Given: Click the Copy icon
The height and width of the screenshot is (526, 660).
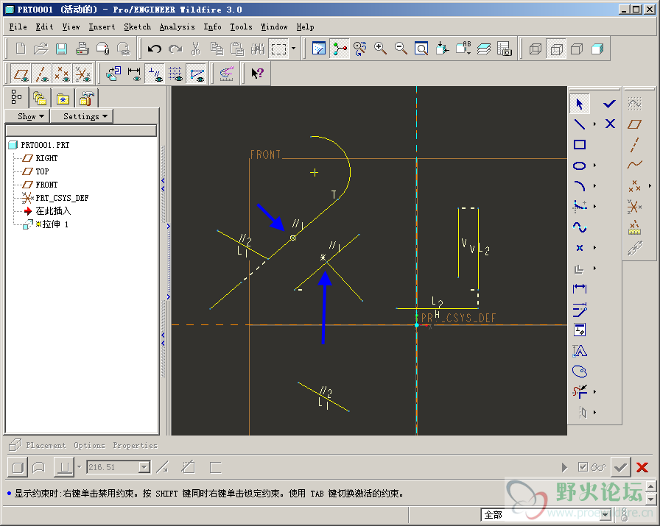Looking at the screenshot, I should tap(217, 49).
